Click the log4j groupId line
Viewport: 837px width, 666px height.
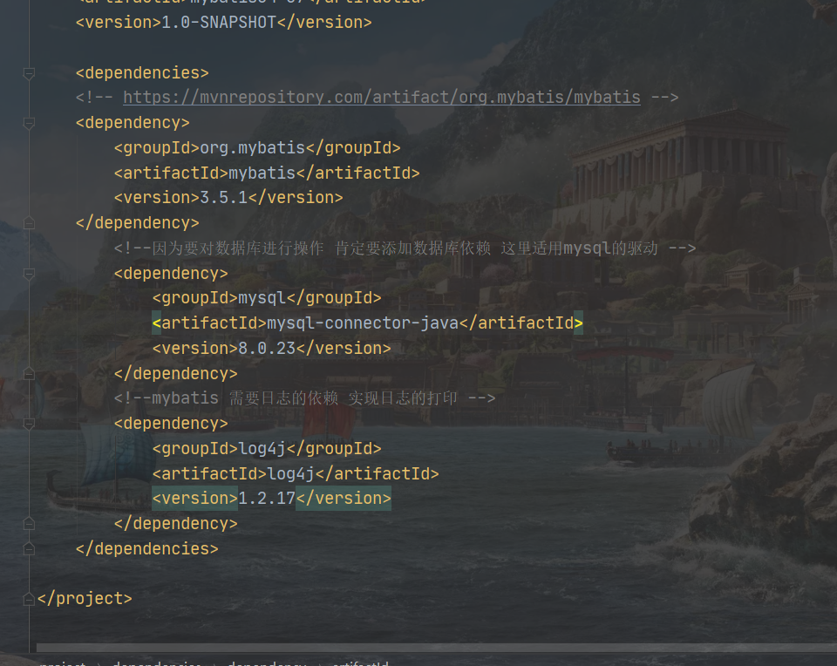[267, 448]
